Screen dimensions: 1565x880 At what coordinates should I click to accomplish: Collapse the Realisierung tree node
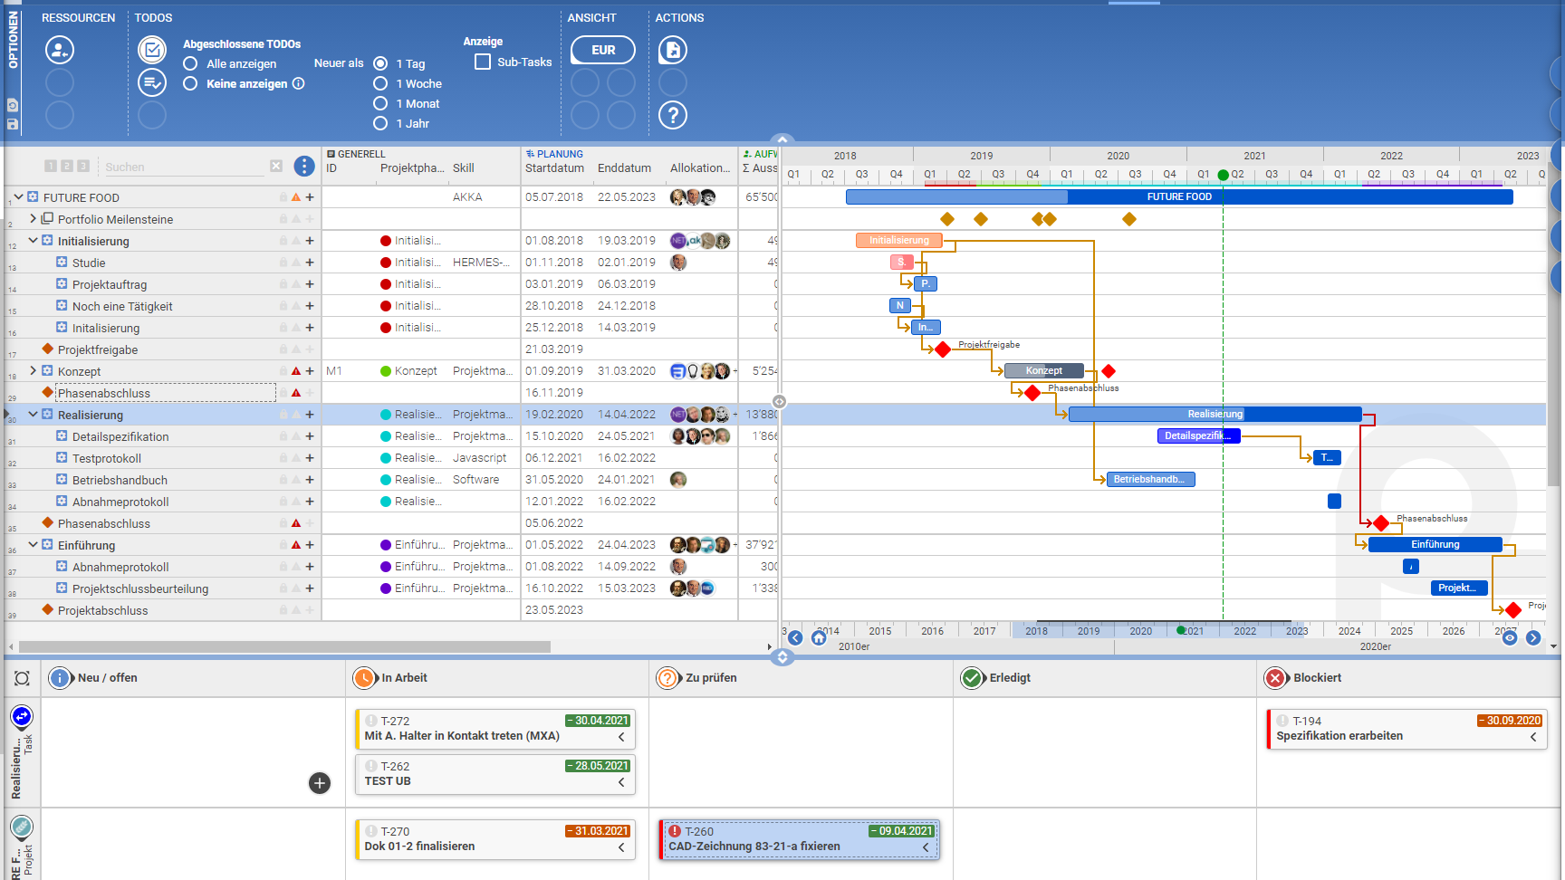[x=34, y=415]
